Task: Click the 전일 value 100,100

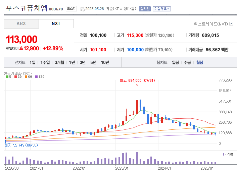Action: 98,35
